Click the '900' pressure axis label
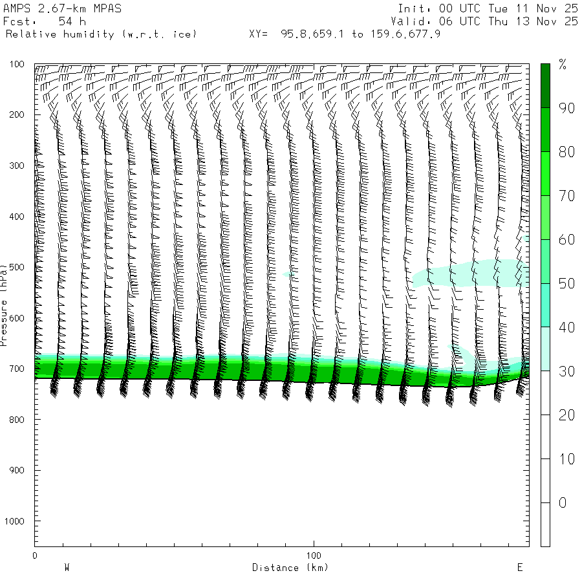This screenshot has width=582, height=582. point(17,470)
